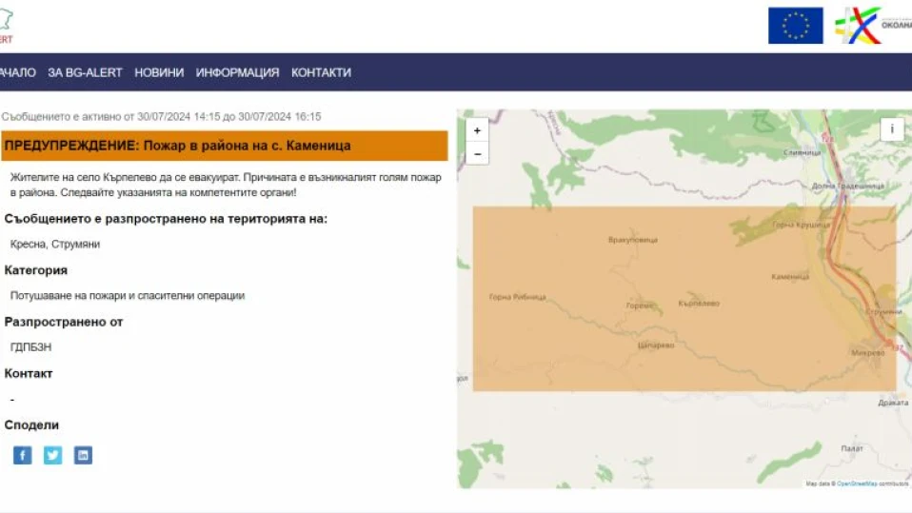
Task: Zoom in the map with plus button
Action: [x=477, y=130]
